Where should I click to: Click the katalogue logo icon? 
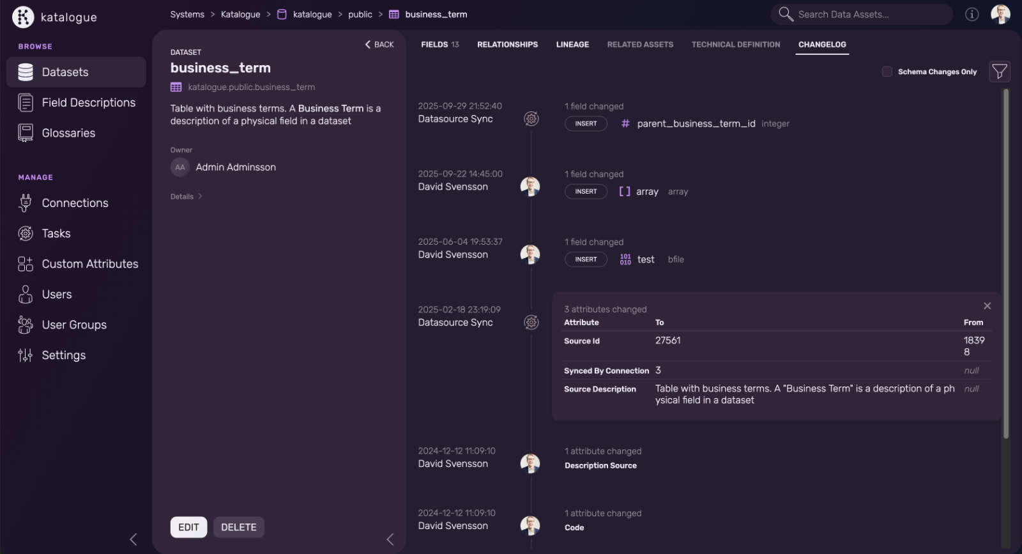(23, 17)
